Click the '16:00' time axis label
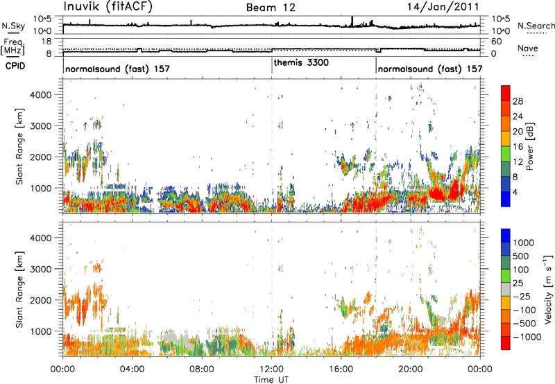Image resolution: width=555 pixels, height=384 pixels. point(341,369)
